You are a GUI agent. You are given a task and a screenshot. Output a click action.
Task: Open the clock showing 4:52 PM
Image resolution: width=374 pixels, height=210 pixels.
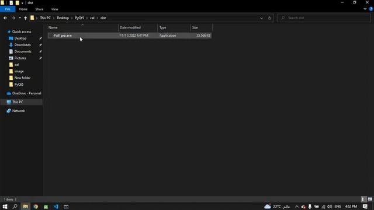click(x=351, y=206)
